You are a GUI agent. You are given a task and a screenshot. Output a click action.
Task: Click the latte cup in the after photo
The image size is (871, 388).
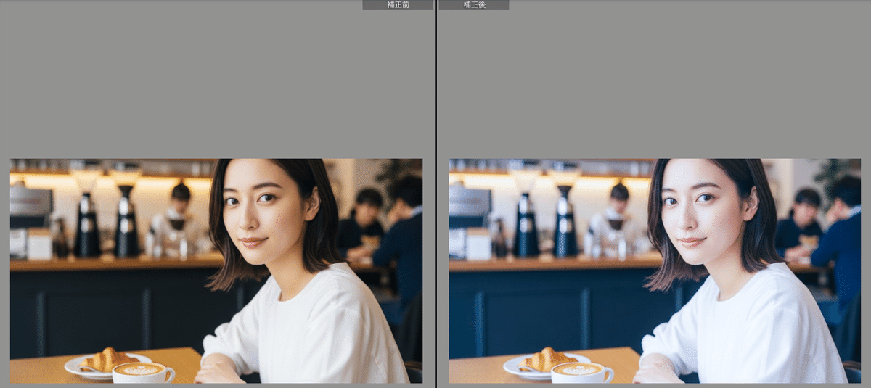(580, 373)
